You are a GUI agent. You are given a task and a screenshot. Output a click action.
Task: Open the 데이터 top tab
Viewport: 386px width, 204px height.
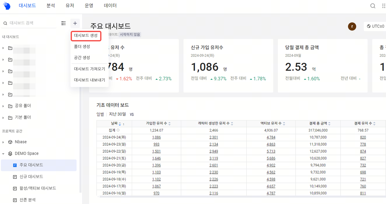coord(110,6)
